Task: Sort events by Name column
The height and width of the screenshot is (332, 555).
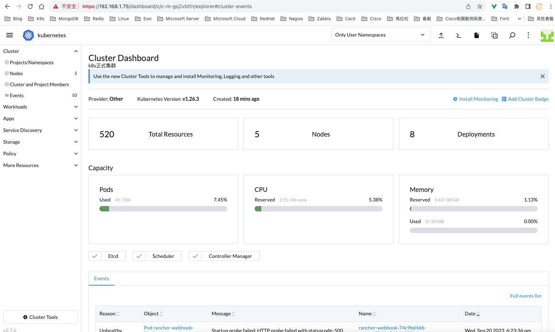Action: pyautogui.click(x=367, y=314)
